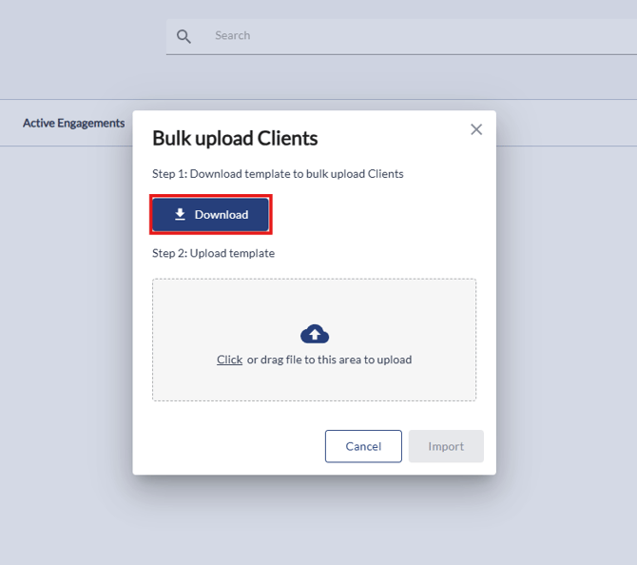
Task: Click empty tab bar right of the dialog
Action: [566, 124]
